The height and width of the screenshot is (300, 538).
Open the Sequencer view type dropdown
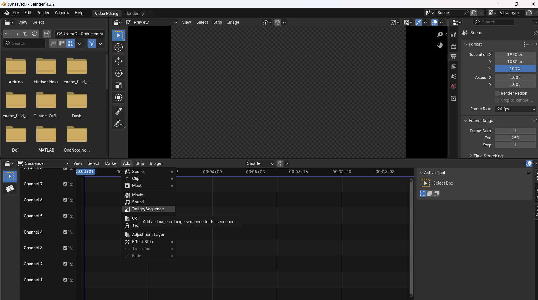point(43,163)
